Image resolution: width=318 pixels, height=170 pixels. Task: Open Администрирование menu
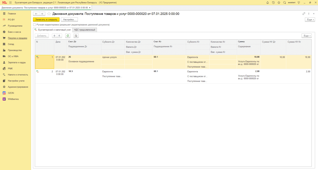click(x=18, y=87)
